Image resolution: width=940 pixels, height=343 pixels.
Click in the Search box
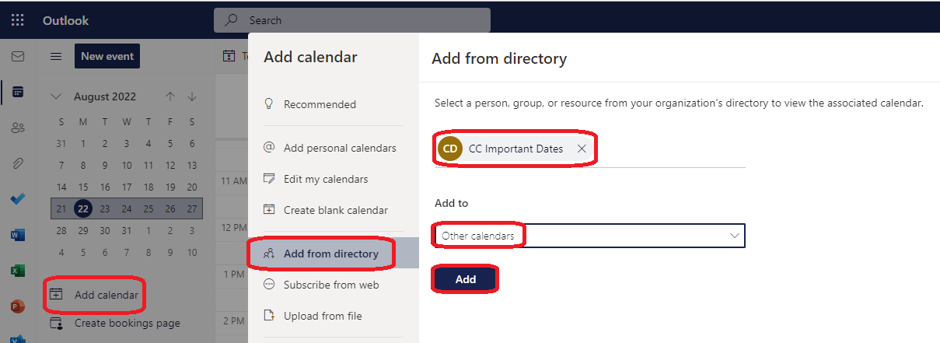352,20
